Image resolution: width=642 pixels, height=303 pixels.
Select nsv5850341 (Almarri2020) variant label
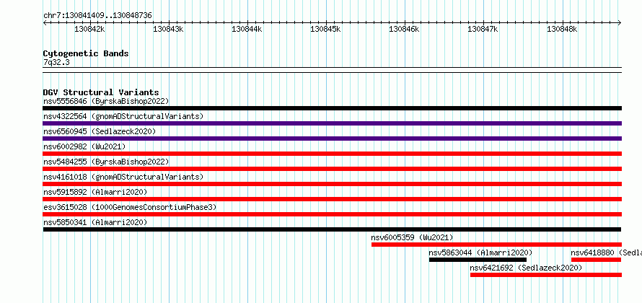coord(95,222)
